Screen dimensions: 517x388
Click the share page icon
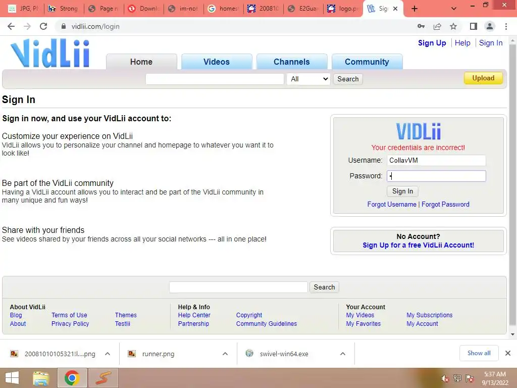(x=437, y=26)
